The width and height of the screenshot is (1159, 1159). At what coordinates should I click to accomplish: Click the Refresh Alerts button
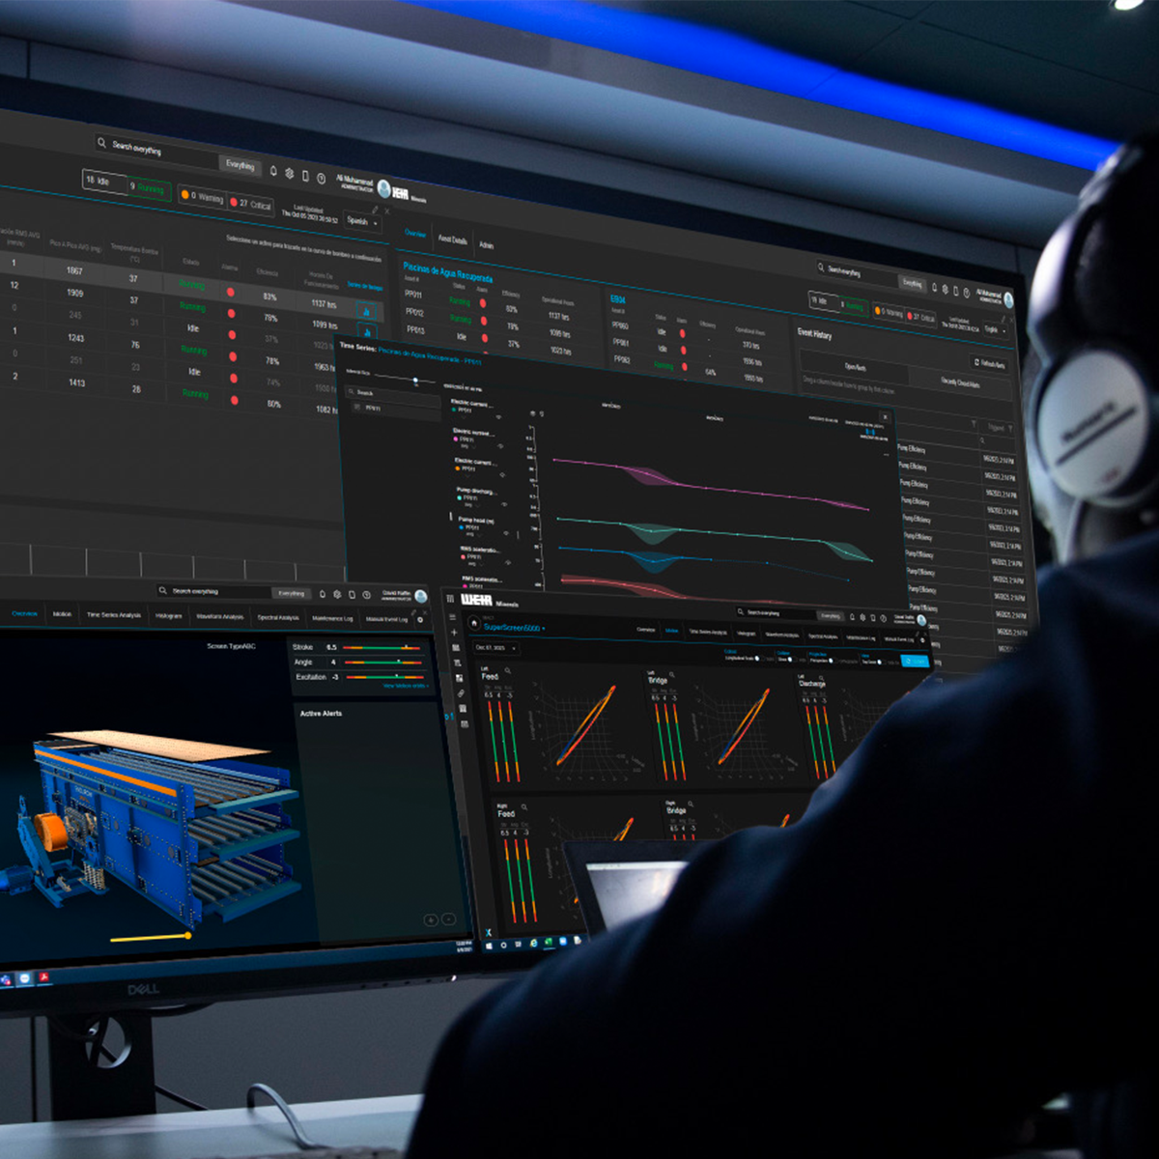987,362
